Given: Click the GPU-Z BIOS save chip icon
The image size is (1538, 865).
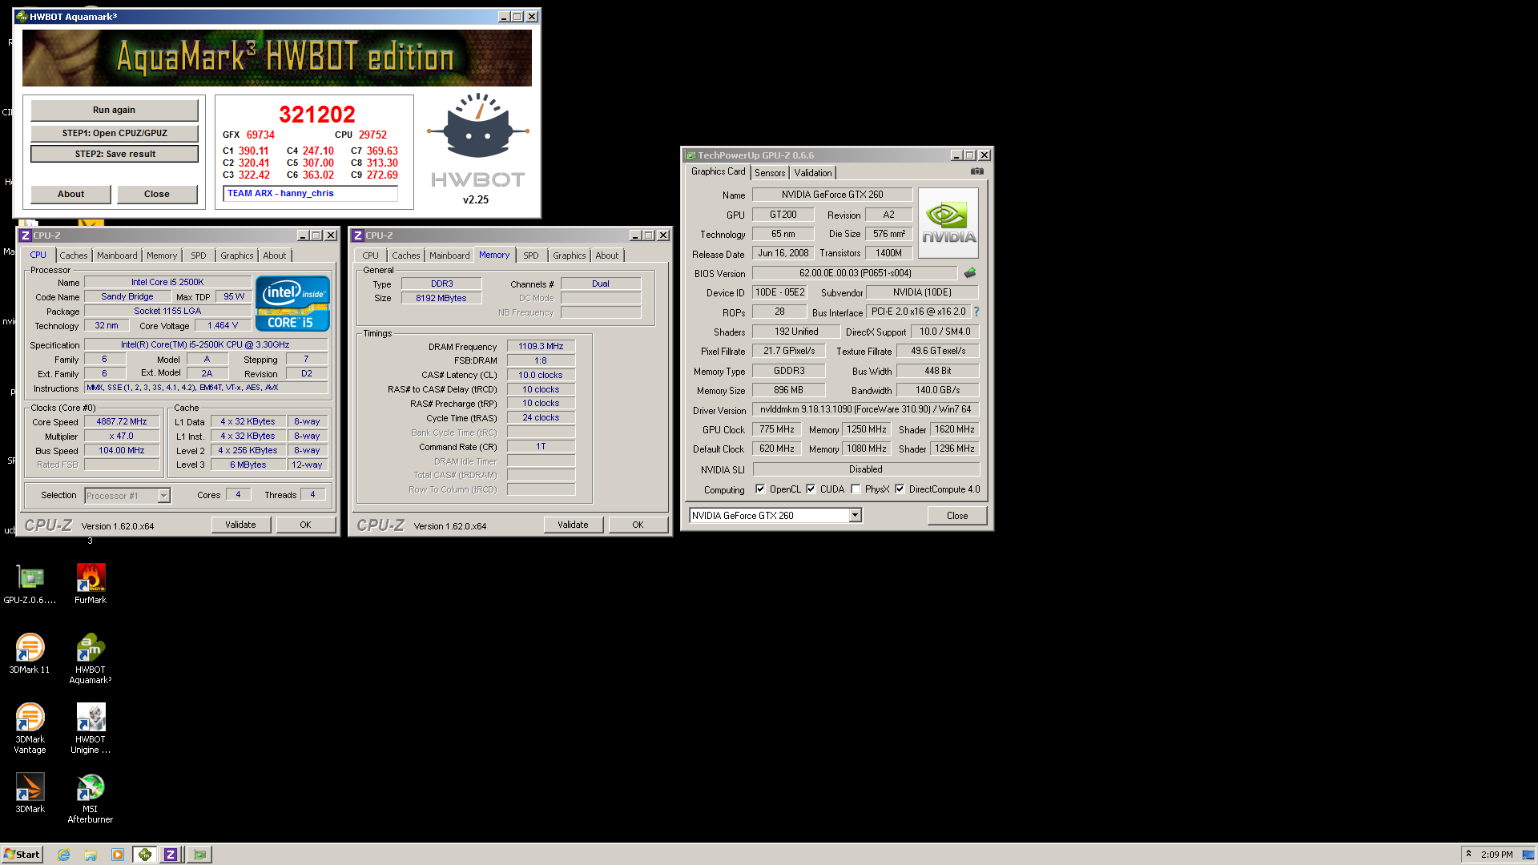Looking at the screenshot, I should tap(970, 273).
